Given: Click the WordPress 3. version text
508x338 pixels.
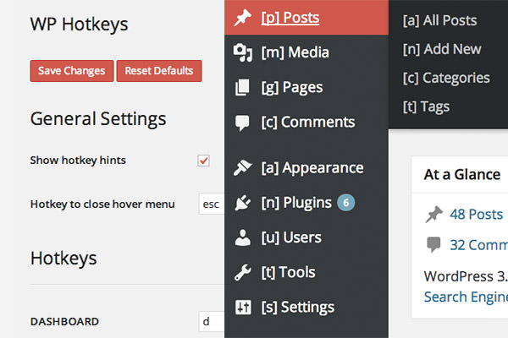Looking at the screenshot, I should click(466, 276).
